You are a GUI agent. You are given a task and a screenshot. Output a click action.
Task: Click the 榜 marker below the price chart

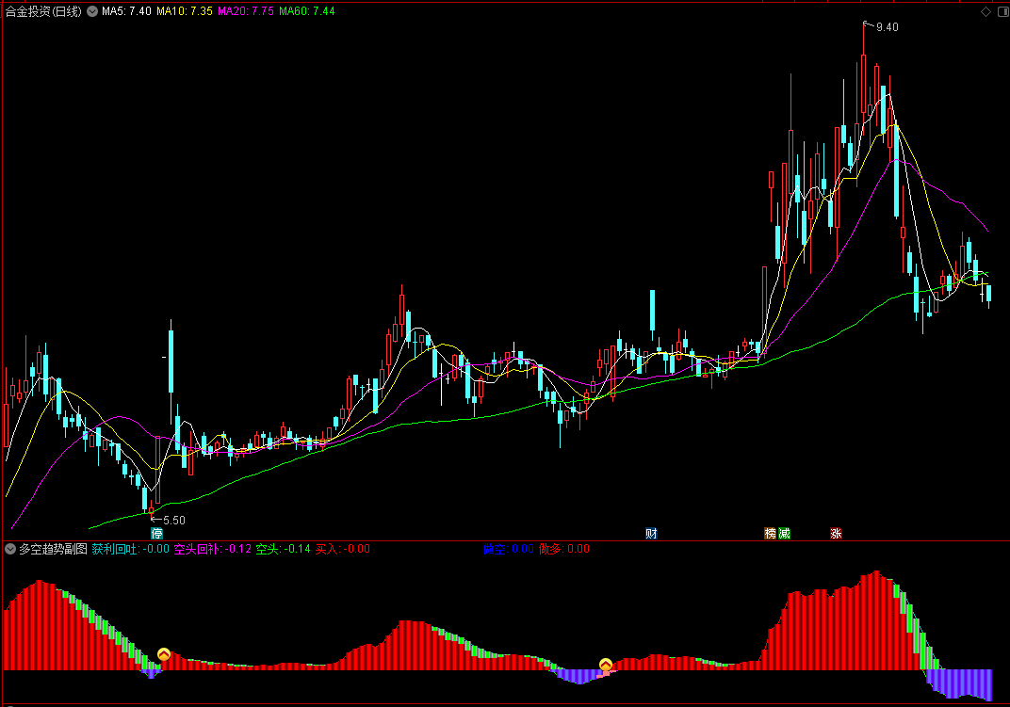tap(771, 533)
